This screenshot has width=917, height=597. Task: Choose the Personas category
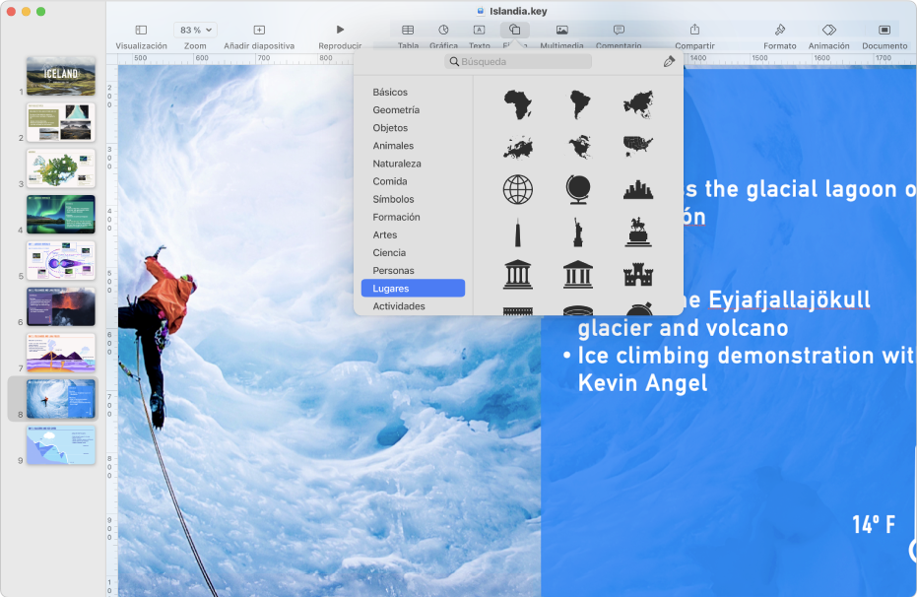click(x=393, y=271)
